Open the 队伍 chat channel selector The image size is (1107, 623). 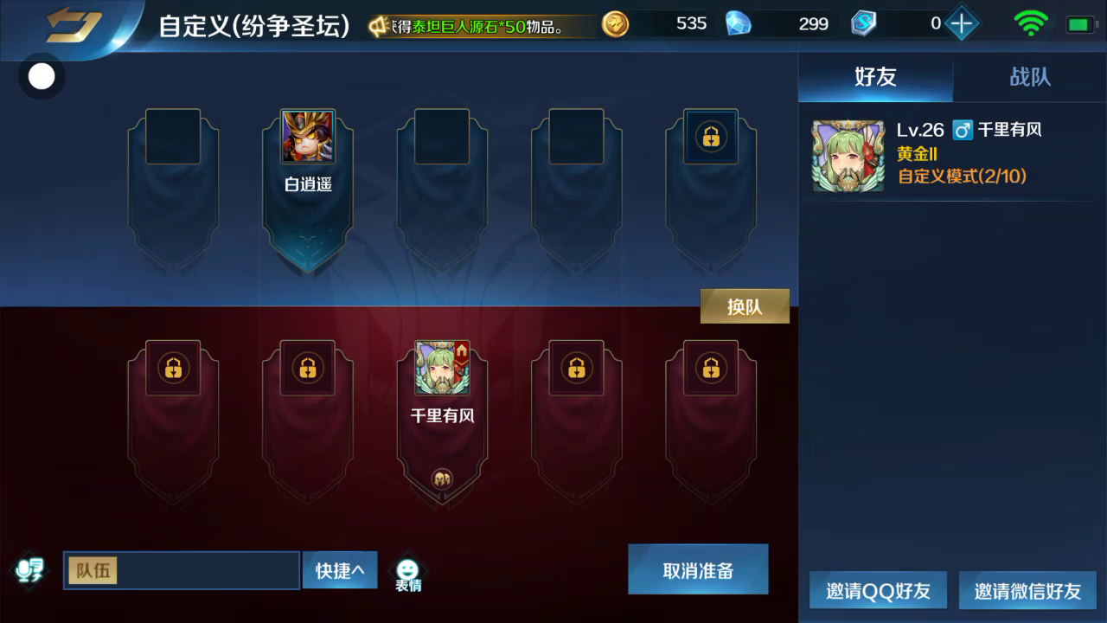[x=92, y=570]
